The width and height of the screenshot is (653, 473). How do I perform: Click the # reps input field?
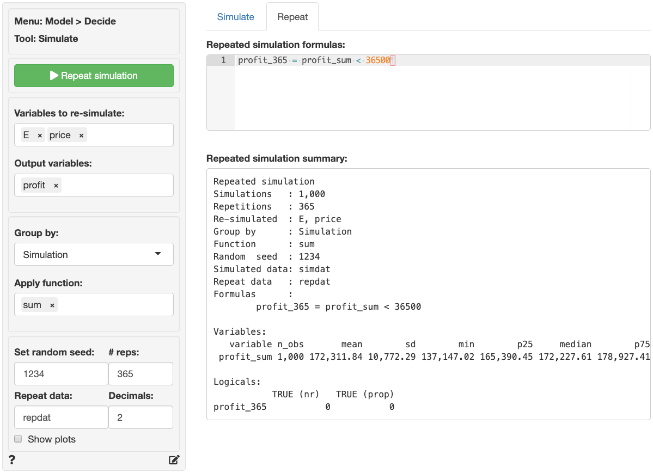pyautogui.click(x=141, y=374)
